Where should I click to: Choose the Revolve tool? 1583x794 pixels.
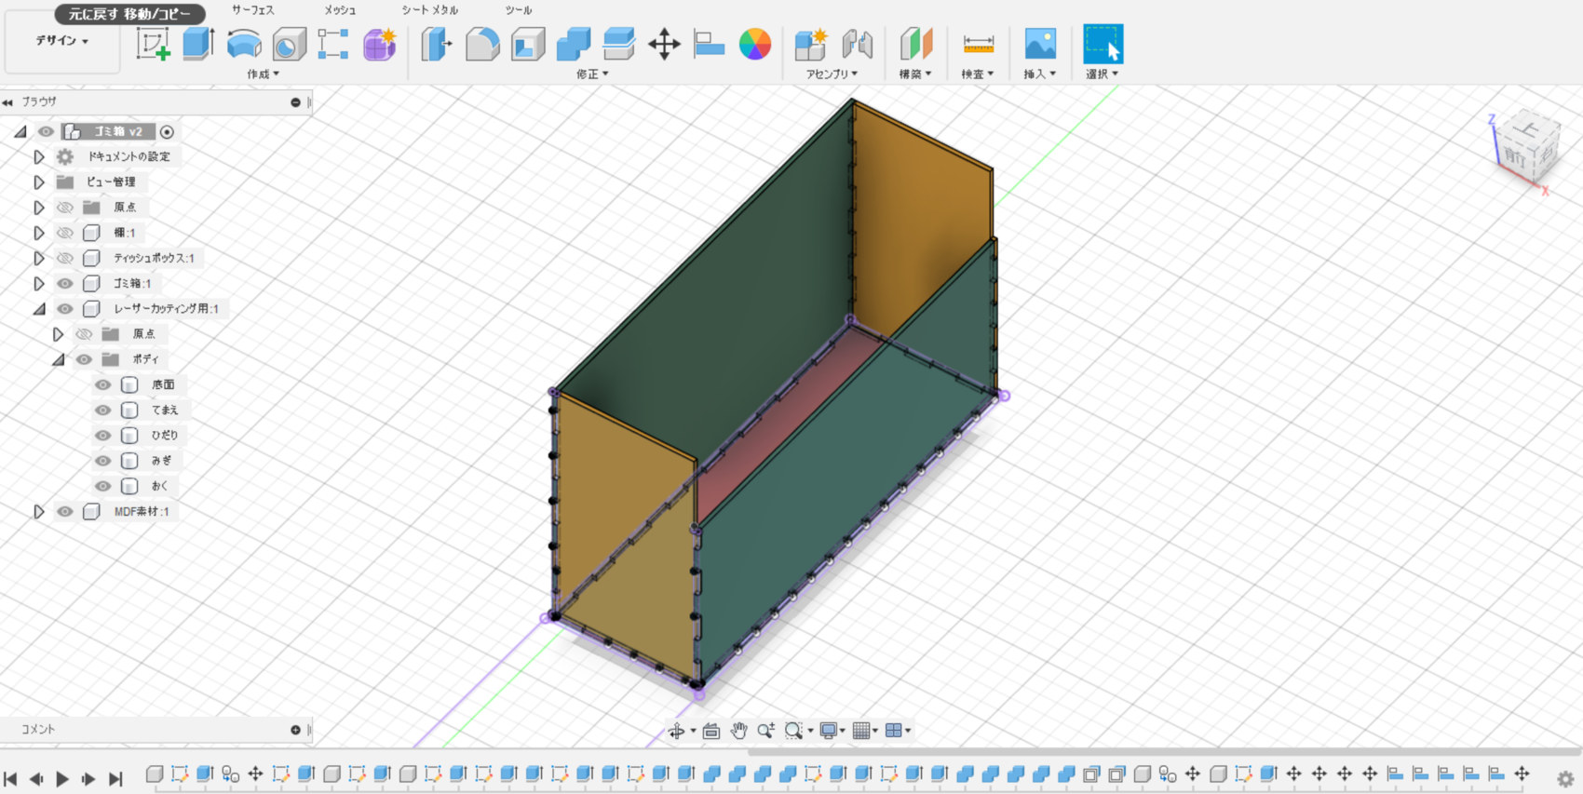244,44
